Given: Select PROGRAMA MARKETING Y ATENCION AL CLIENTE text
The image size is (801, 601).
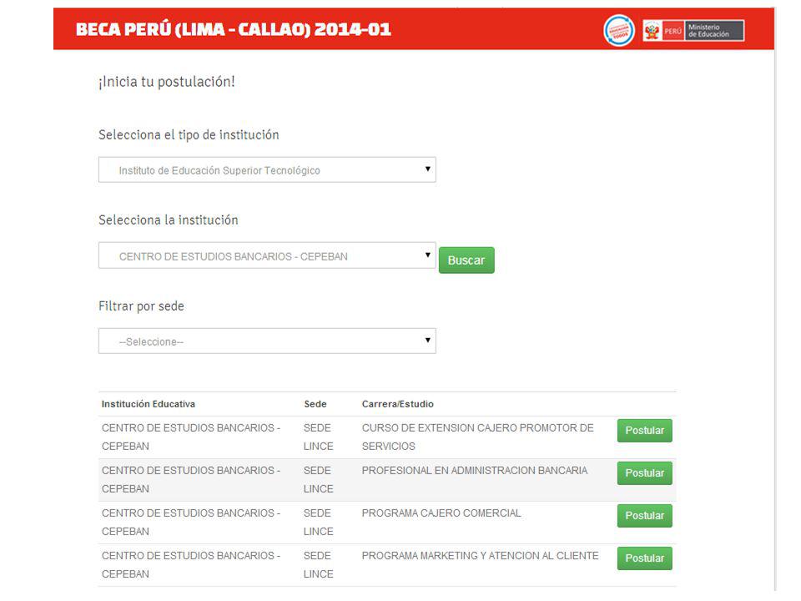Looking at the screenshot, I should click(481, 556).
